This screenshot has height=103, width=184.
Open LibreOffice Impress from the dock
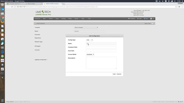coord(2,35)
